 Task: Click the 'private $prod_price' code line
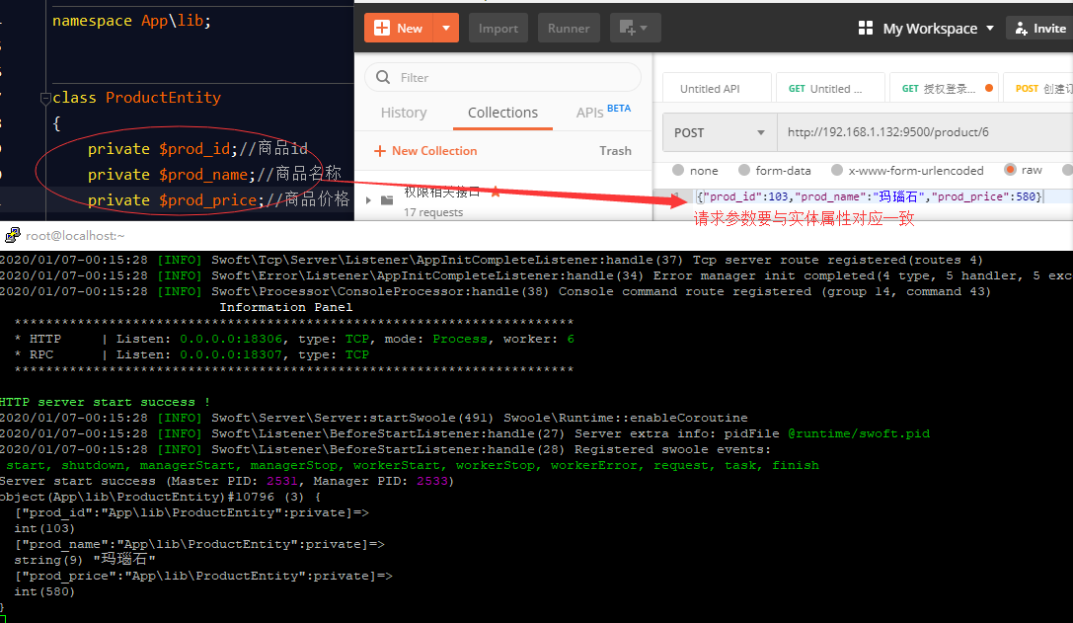(218, 199)
